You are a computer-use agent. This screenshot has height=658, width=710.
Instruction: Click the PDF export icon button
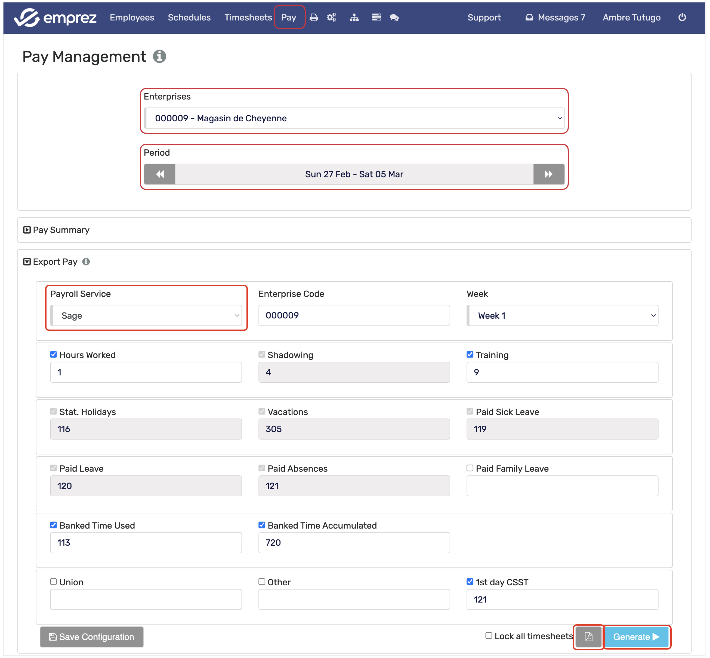point(588,637)
